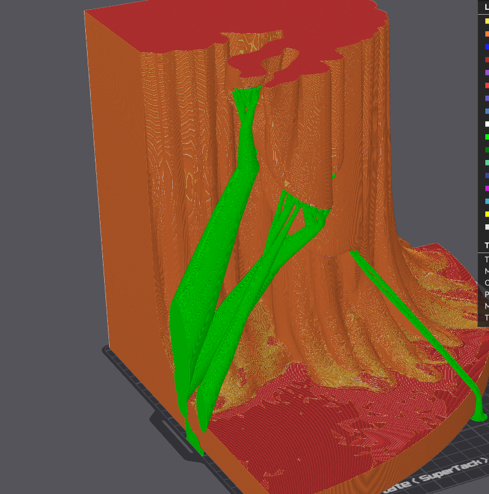Click the bright lime-green legend swatch

pyautogui.click(x=487, y=137)
